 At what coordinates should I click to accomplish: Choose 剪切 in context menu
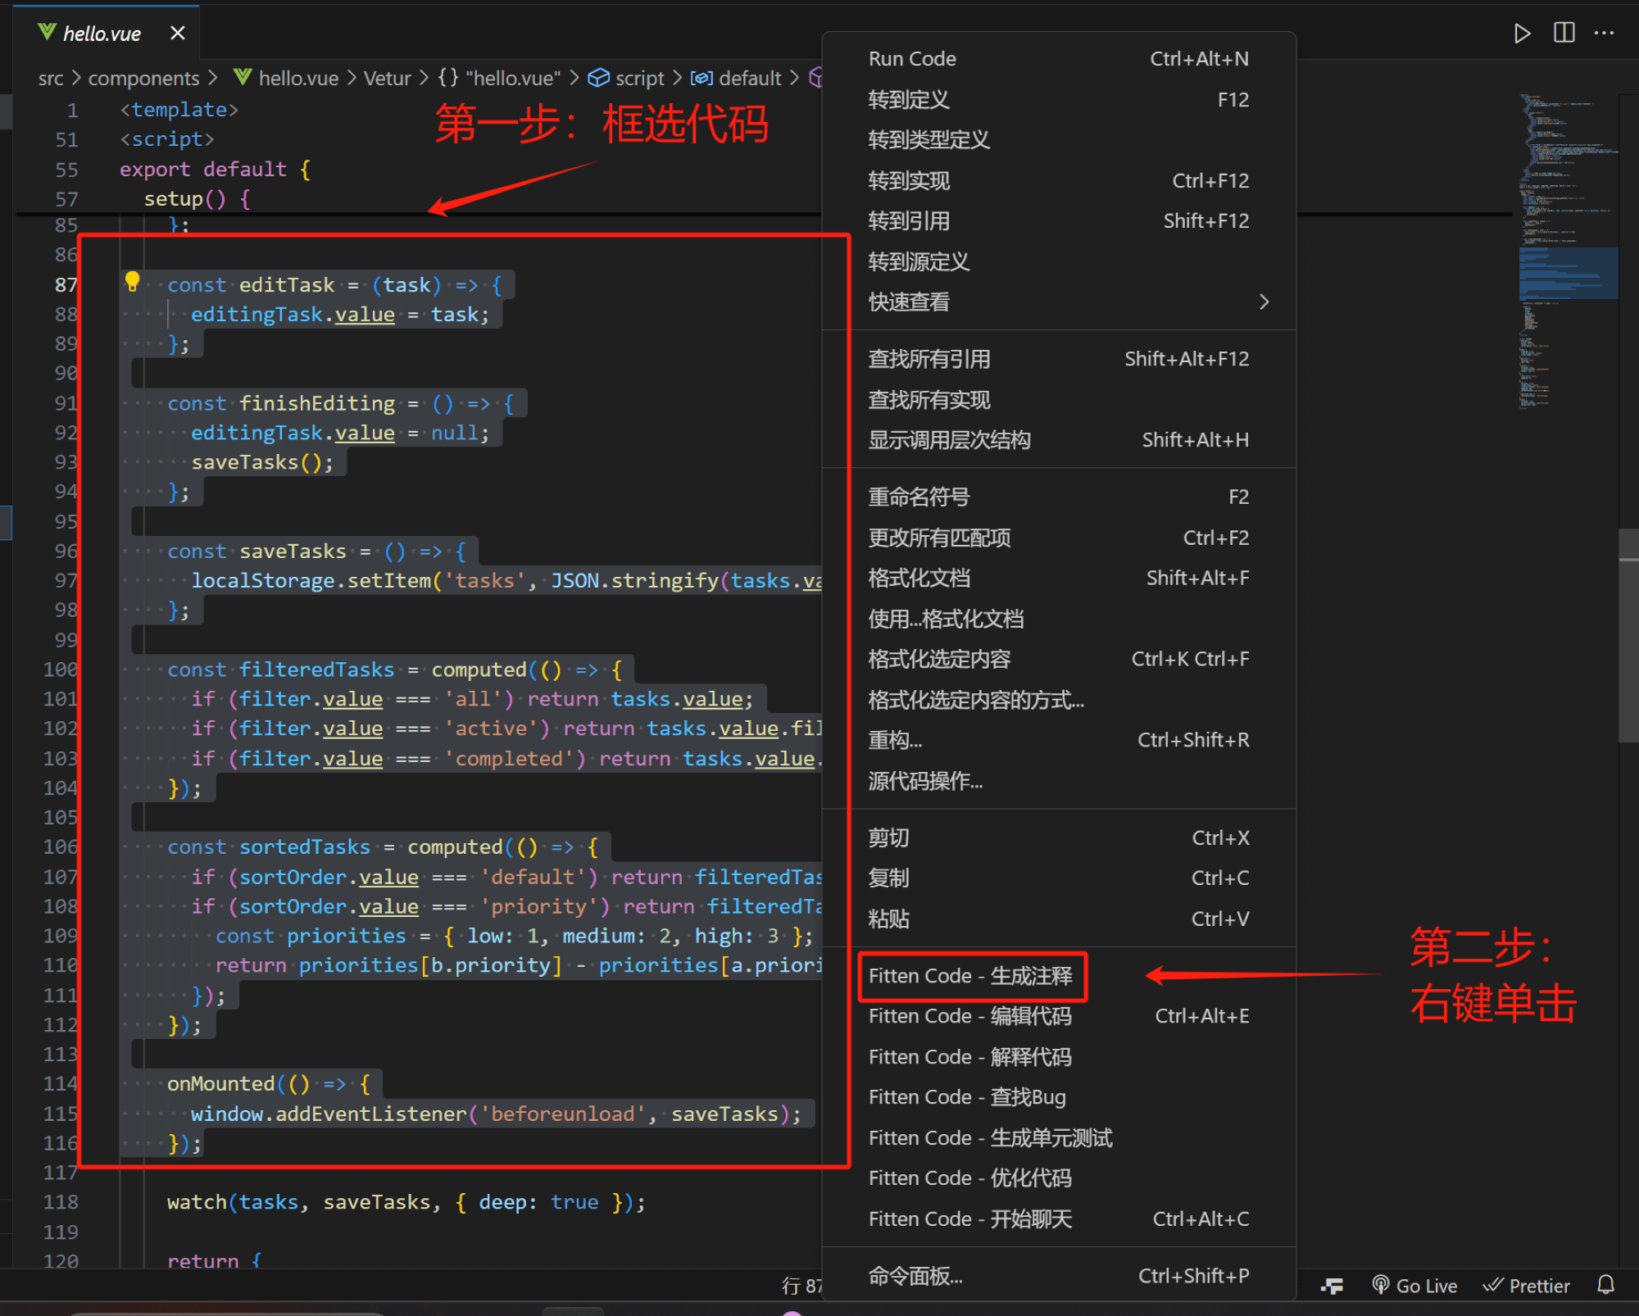click(x=1059, y=837)
